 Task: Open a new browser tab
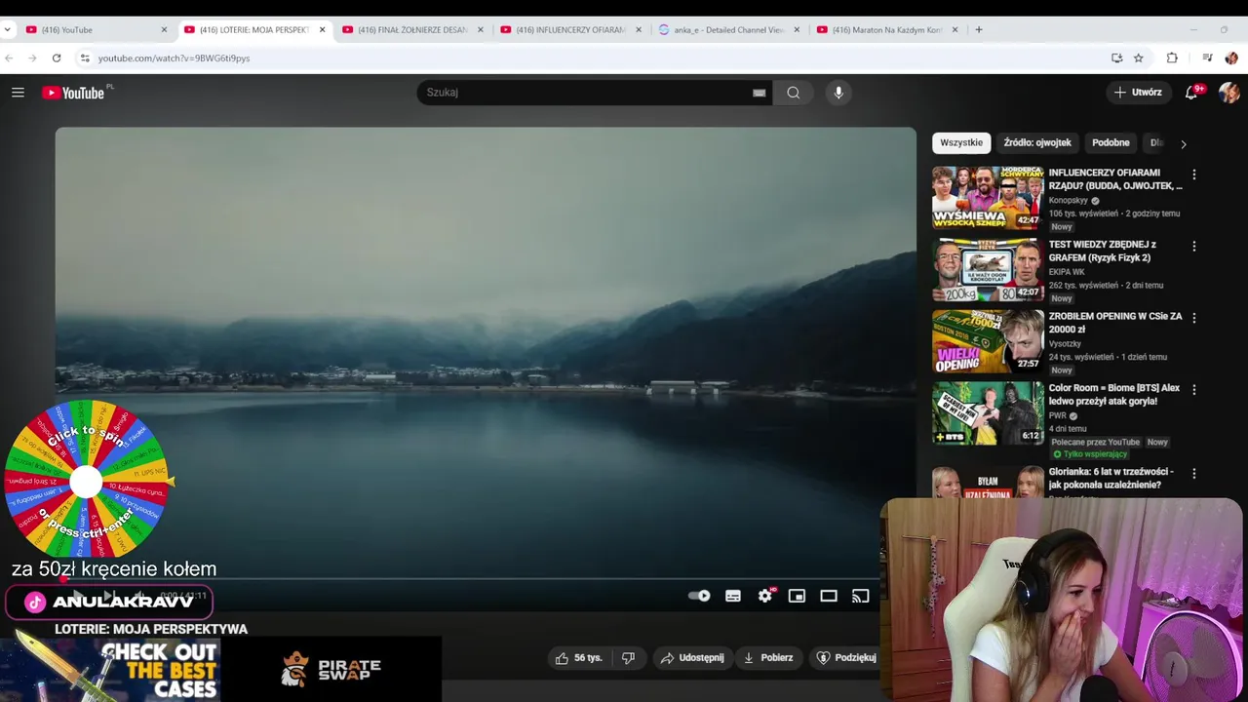pos(979,29)
